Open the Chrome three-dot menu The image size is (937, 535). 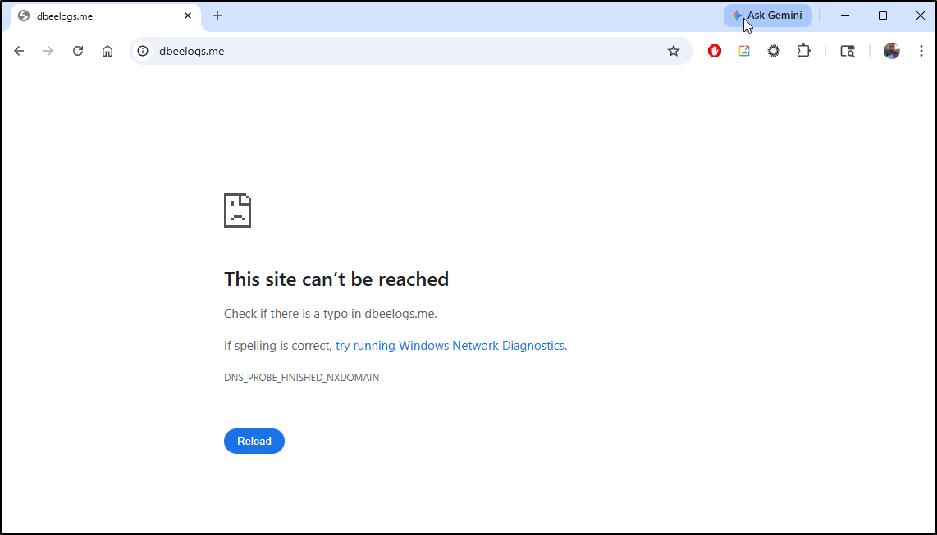click(921, 51)
